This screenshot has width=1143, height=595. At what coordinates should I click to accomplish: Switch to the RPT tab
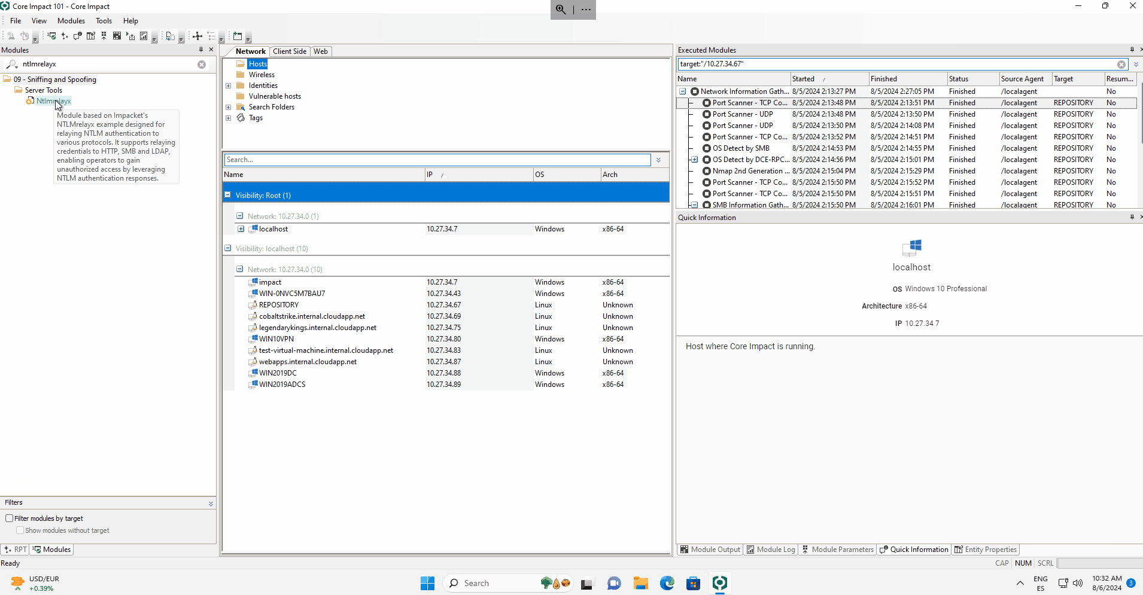point(16,550)
